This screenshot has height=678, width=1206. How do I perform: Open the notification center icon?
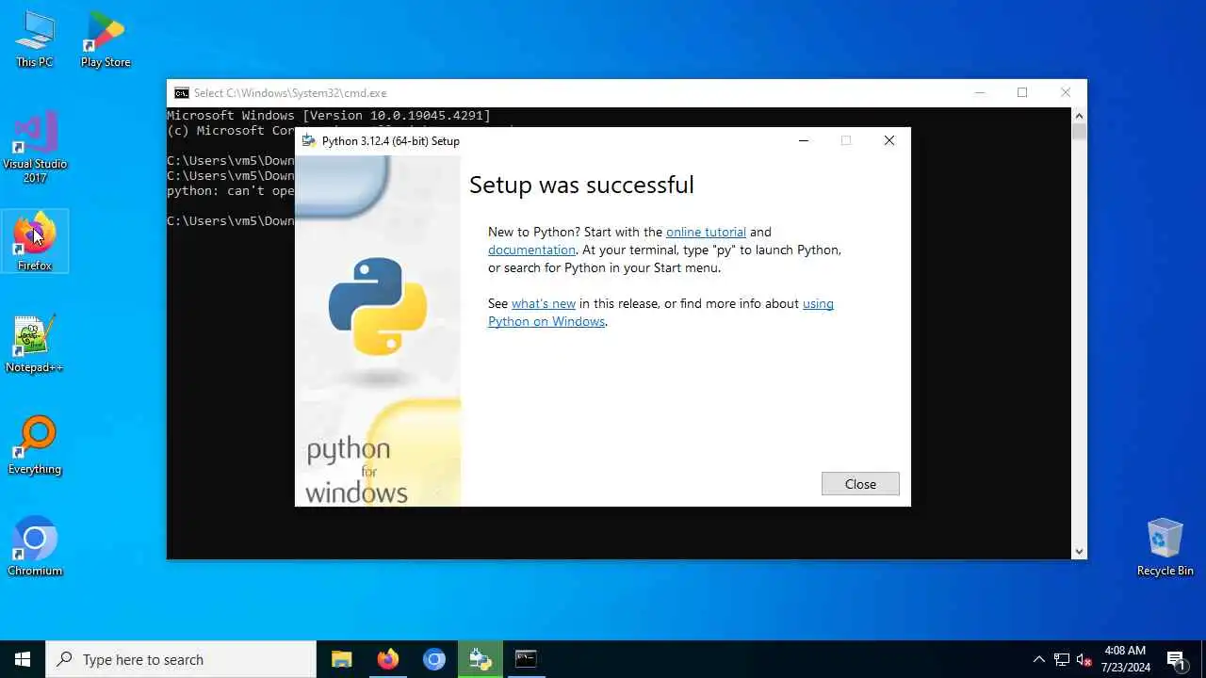1177,659
